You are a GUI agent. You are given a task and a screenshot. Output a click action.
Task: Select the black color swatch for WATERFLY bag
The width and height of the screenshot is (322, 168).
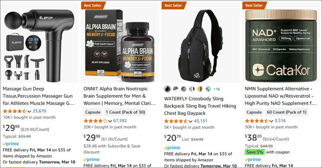(168, 89)
